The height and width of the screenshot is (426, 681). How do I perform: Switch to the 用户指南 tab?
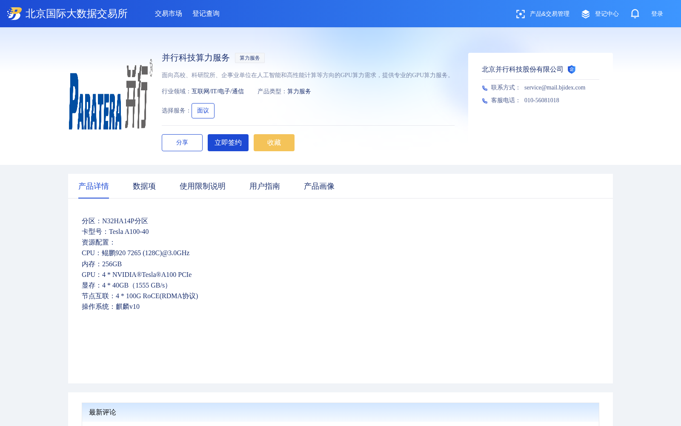pyautogui.click(x=265, y=186)
